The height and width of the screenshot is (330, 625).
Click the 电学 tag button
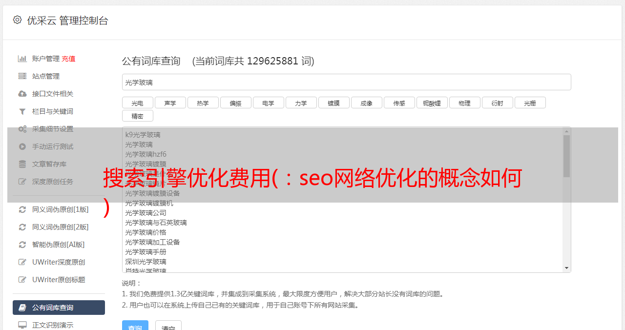(x=269, y=103)
